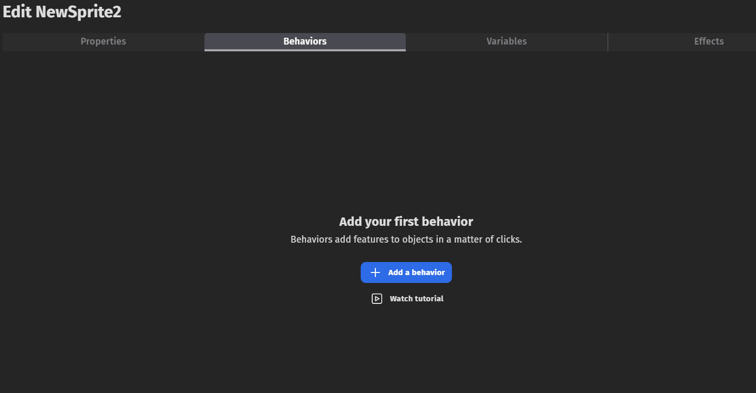Select the plus symbol inside the blue button

click(x=375, y=272)
